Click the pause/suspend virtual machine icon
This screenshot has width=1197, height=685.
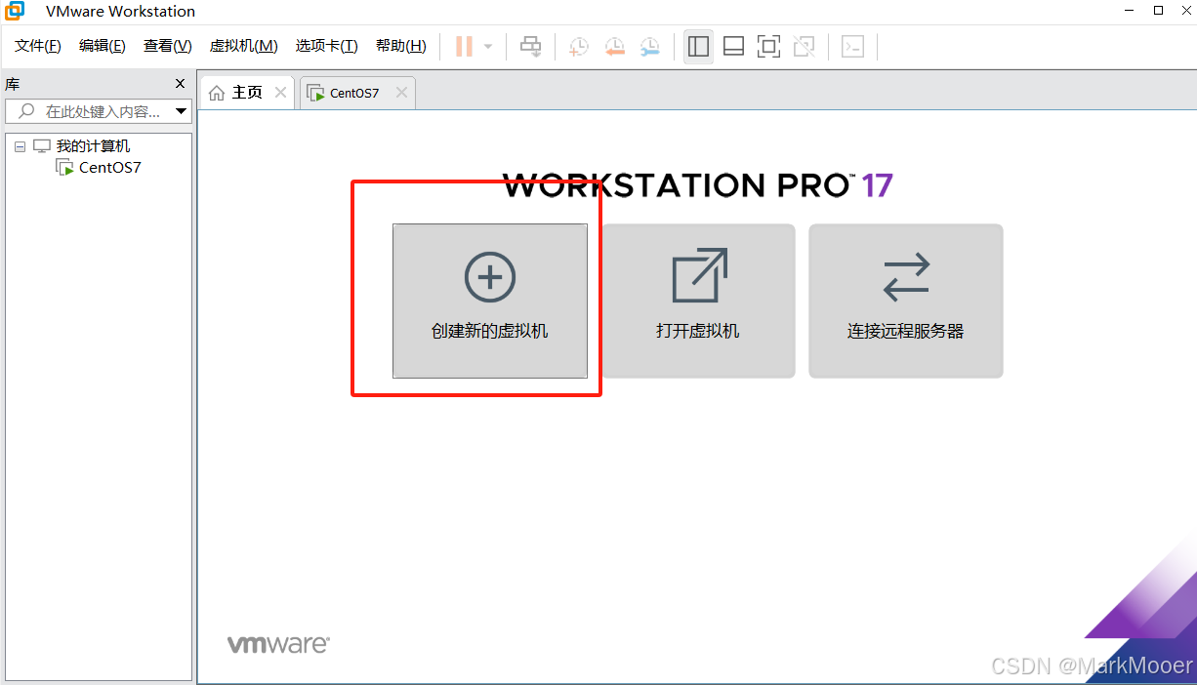point(465,46)
